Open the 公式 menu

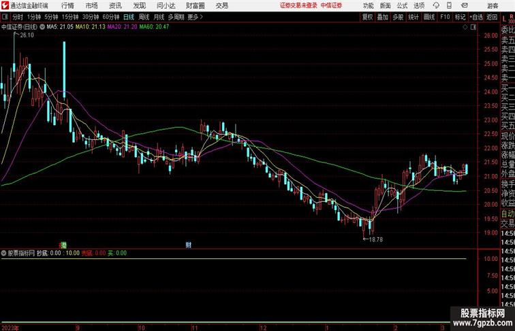click(402, 5)
